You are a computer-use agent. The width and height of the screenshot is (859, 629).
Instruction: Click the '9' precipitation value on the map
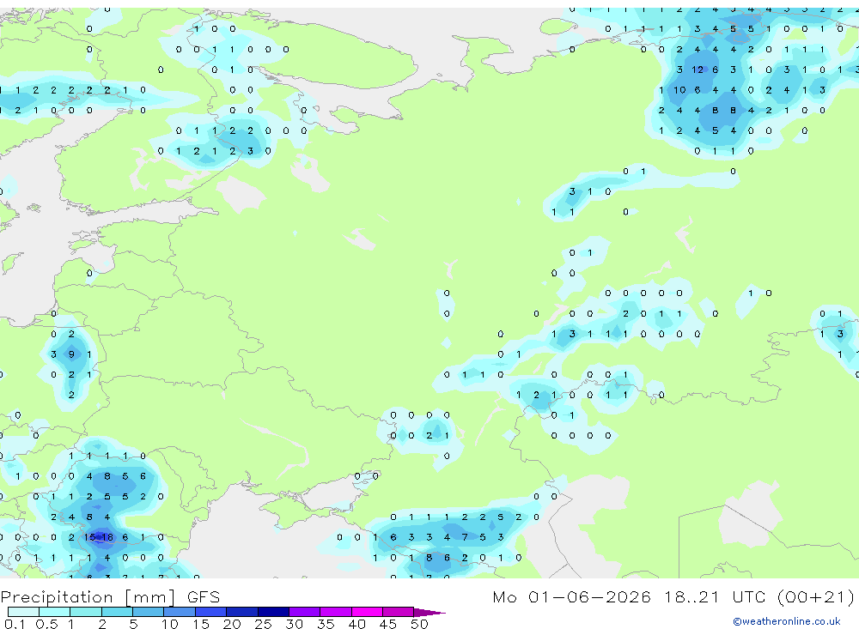click(x=71, y=354)
